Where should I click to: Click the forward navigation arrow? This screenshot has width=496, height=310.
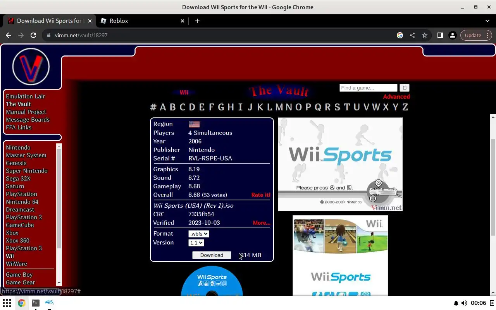coord(21,35)
